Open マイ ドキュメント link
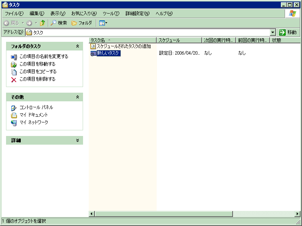The width and height of the screenshot is (302, 226). [34, 115]
